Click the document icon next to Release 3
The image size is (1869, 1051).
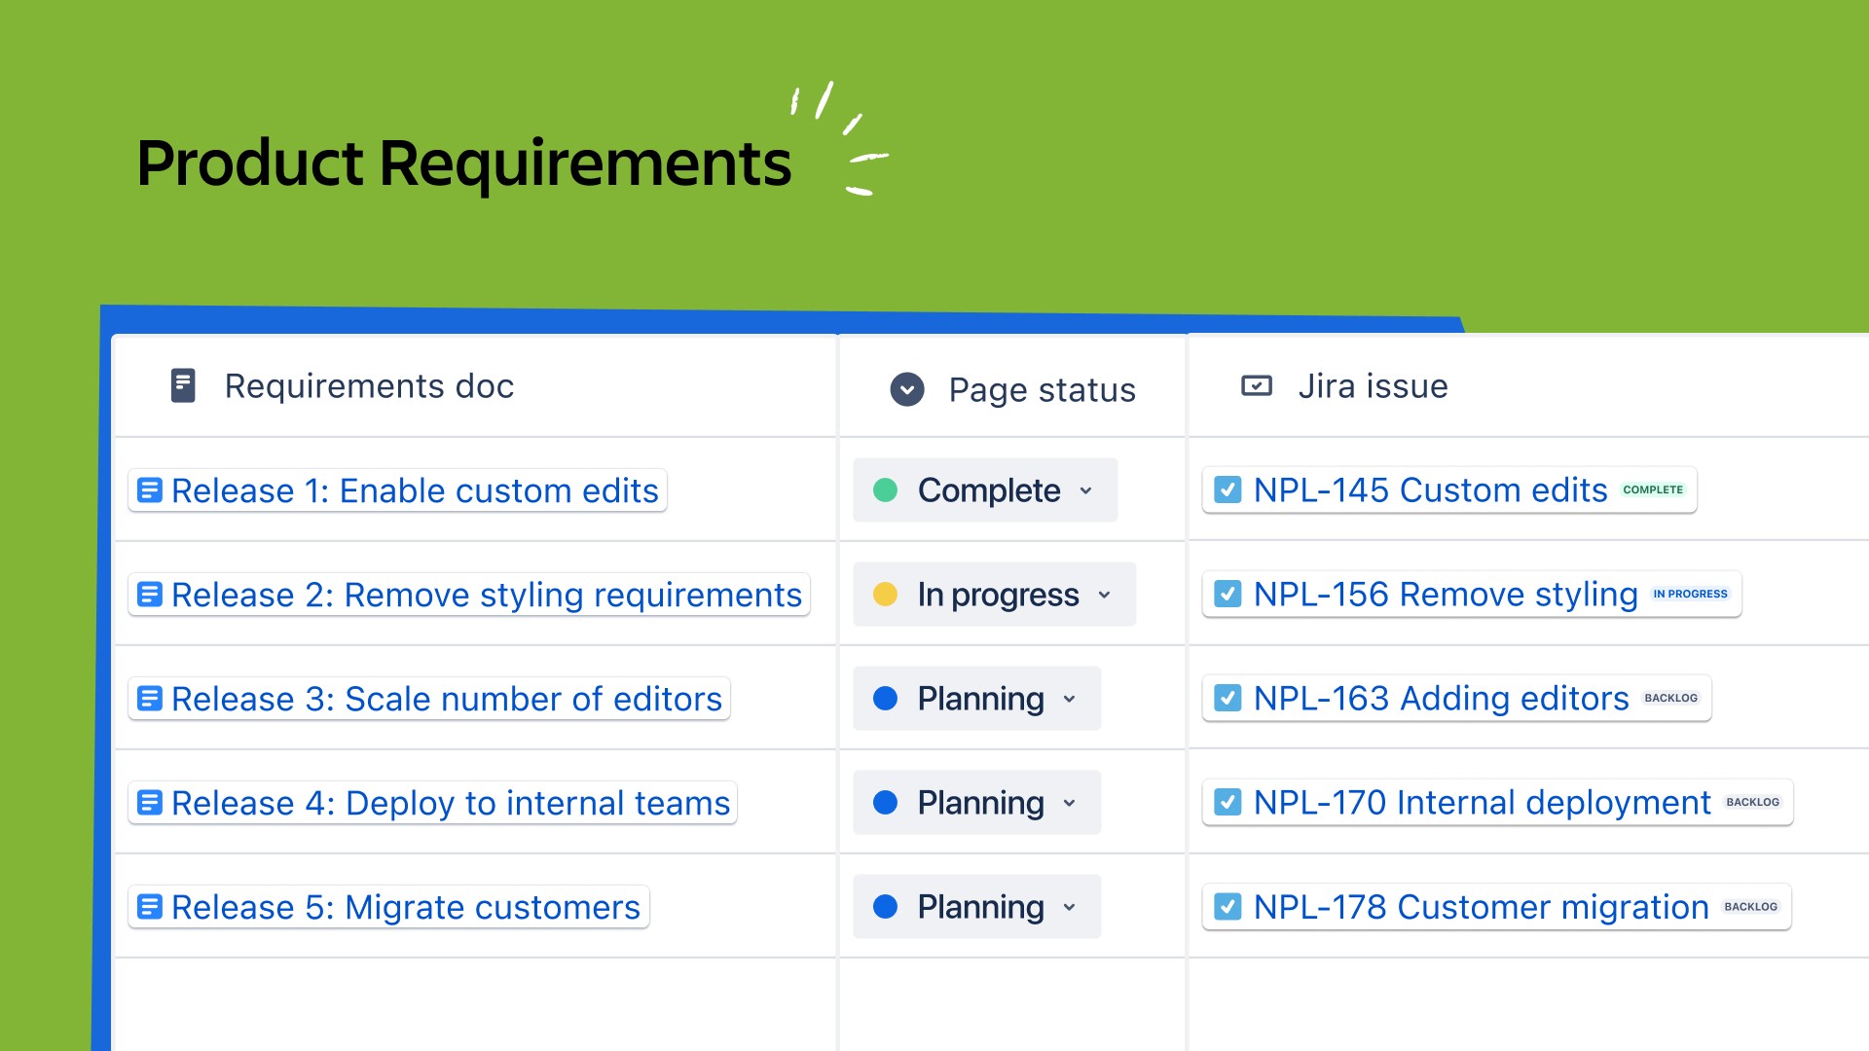click(x=149, y=699)
